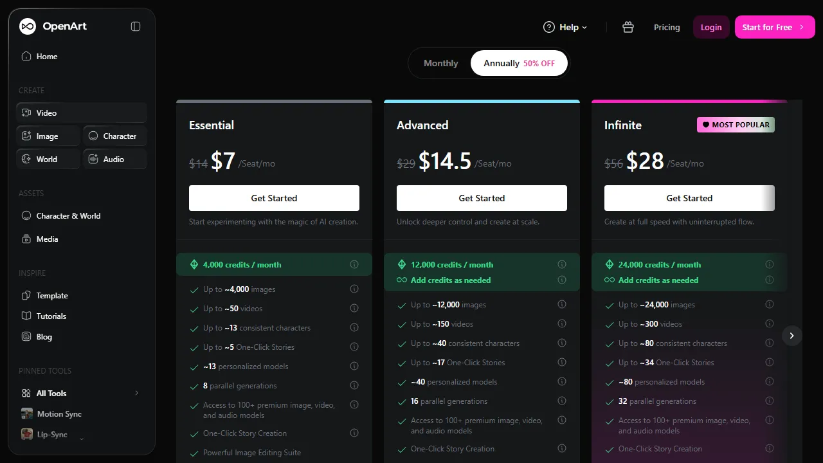Screen dimensions: 823x463
Task: Switch billing to Annually 50% OFF
Action: coord(520,63)
